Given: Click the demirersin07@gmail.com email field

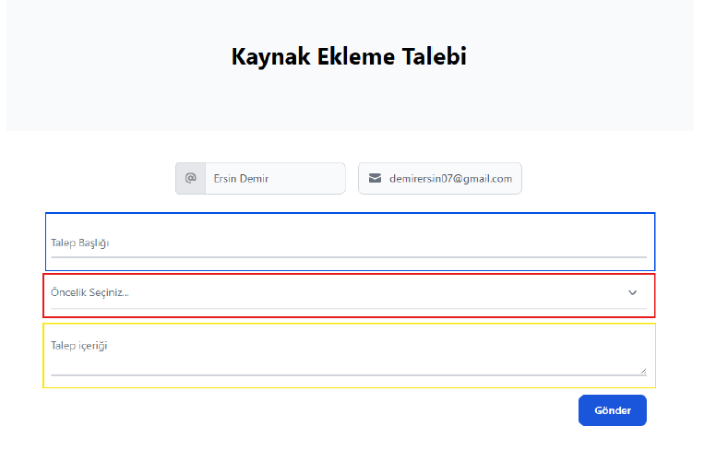Looking at the screenshot, I should pos(440,179).
